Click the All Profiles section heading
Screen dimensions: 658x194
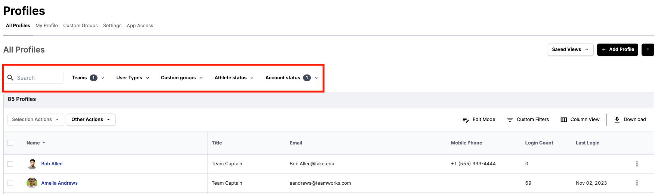click(x=24, y=50)
